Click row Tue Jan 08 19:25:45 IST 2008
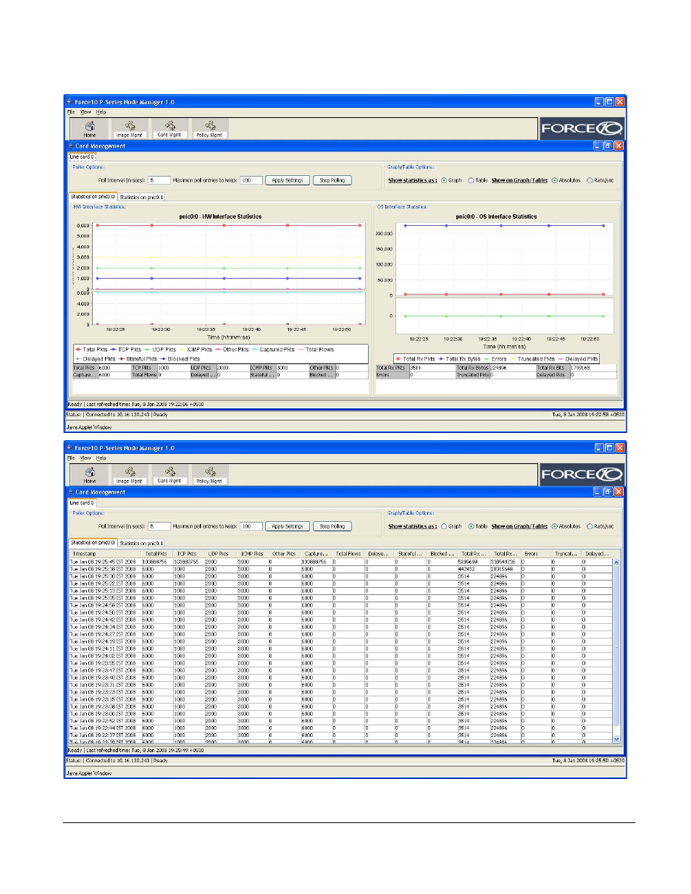Viewport: 691px width, 894px height. [x=340, y=562]
